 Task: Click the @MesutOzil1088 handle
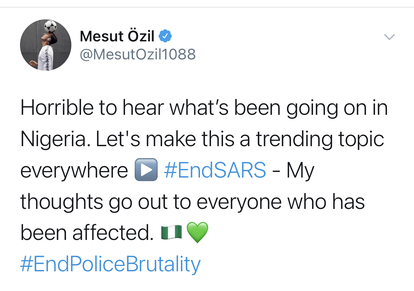tap(138, 54)
